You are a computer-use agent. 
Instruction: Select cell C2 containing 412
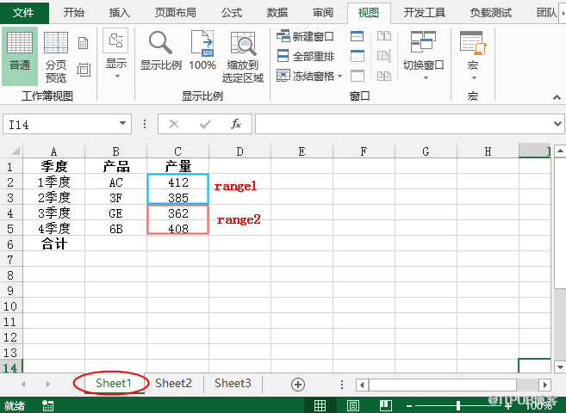(x=177, y=182)
